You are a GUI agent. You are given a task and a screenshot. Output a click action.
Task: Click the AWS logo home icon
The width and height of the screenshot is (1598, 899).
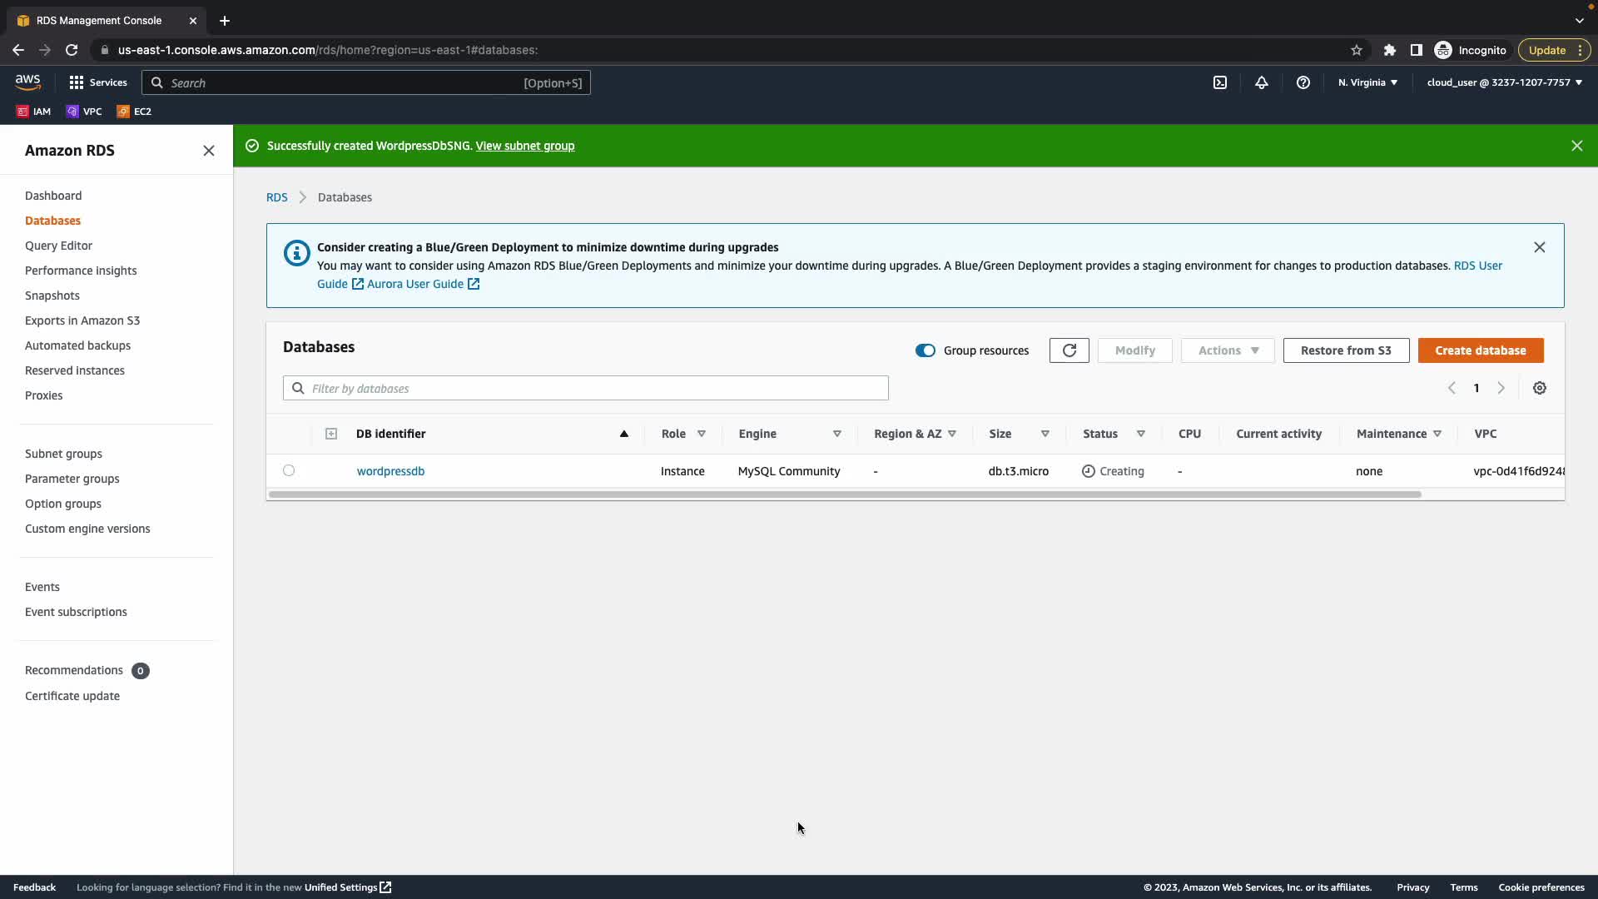27,82
